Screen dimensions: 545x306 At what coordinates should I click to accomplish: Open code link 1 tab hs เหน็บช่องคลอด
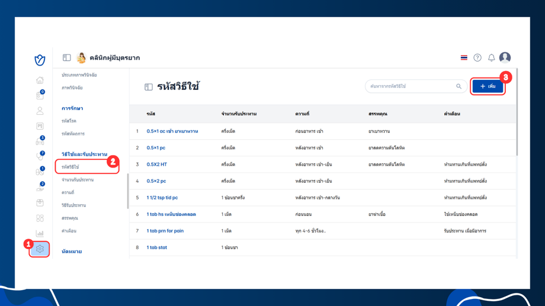click(171, 214)
